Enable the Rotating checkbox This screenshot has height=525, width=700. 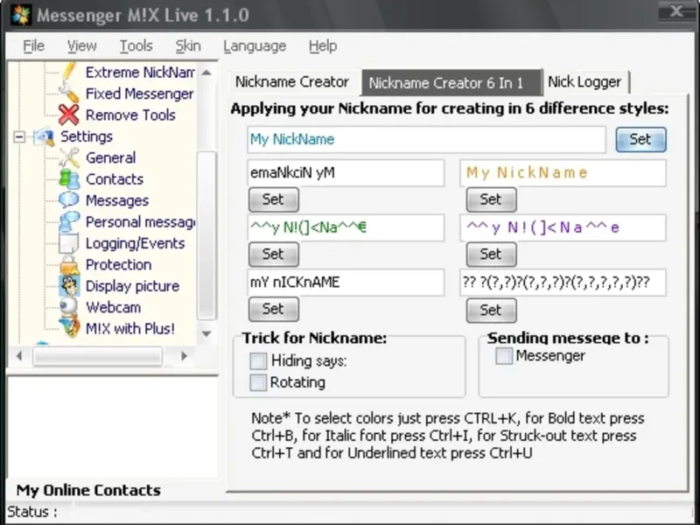click(258, 382)
